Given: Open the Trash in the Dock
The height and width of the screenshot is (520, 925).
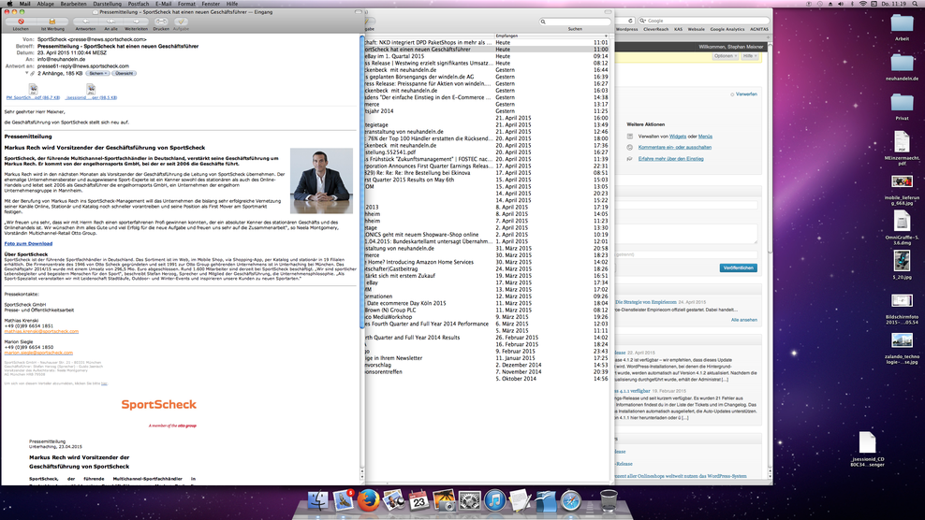Looking at the screenshot, I should coord(609,501).
